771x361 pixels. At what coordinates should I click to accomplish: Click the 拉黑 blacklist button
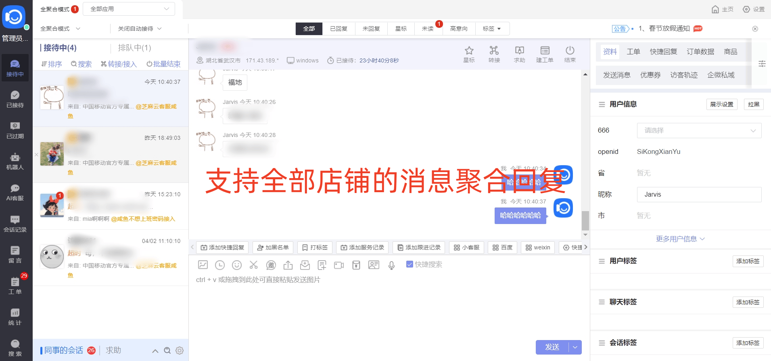click(753, 104)
